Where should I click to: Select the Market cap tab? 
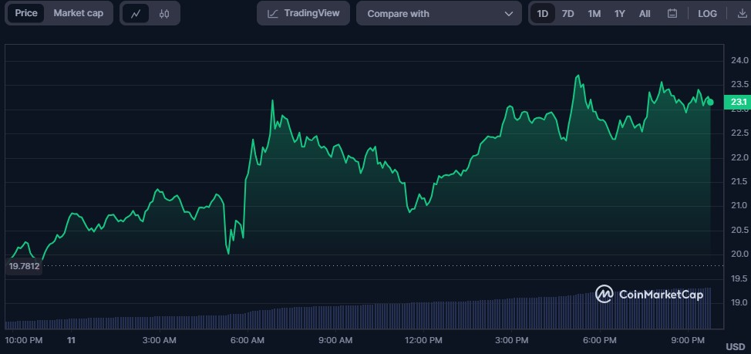tap(78, 13)
